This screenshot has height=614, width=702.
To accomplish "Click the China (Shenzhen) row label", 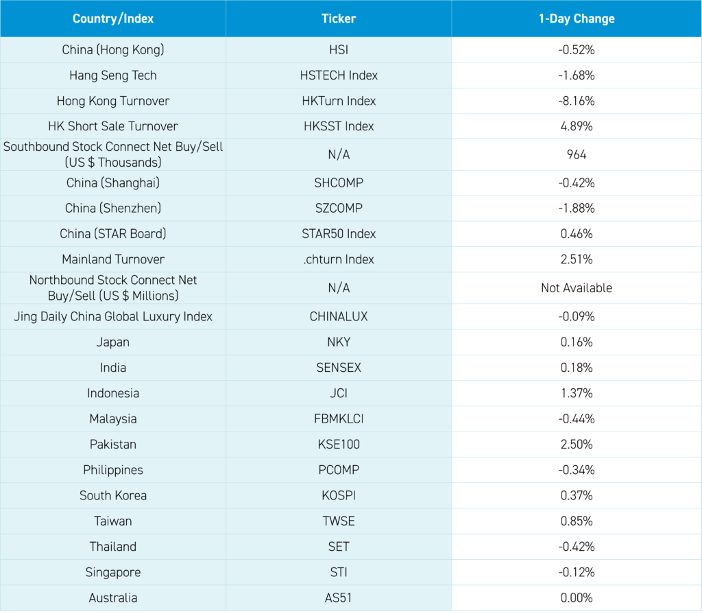I will pyautogui.click(x=113, y=209).
